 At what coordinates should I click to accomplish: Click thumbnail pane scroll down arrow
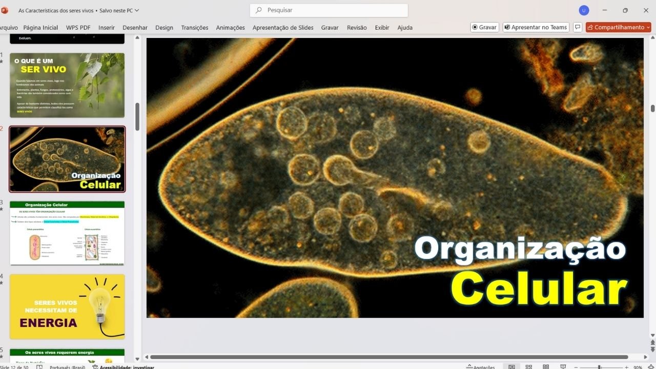click(137, 359)
